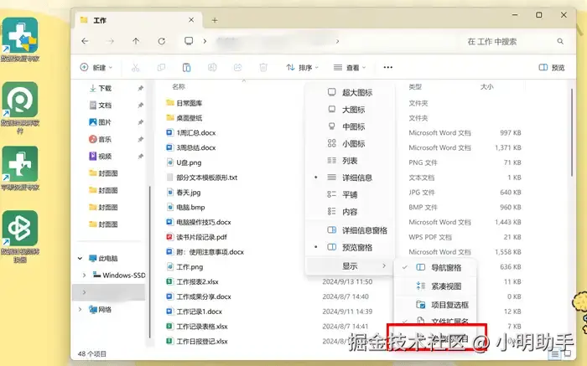The width and height of the screenshot is (587, 366).
Task: Sort by the 类型 column header
Action: click(x=415, y=87)
